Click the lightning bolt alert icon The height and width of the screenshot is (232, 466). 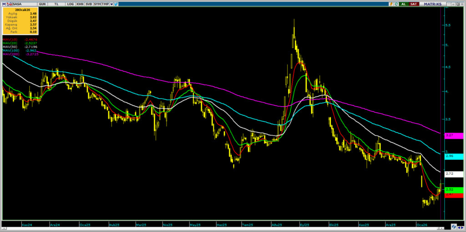tap(391, 4)
